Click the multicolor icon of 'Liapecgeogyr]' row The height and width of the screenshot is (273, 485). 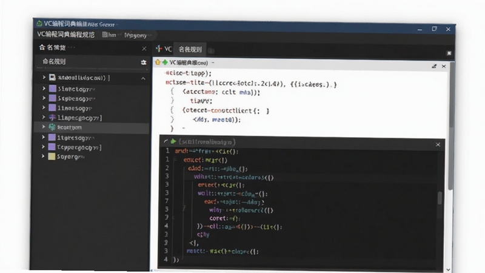point(52,117)
